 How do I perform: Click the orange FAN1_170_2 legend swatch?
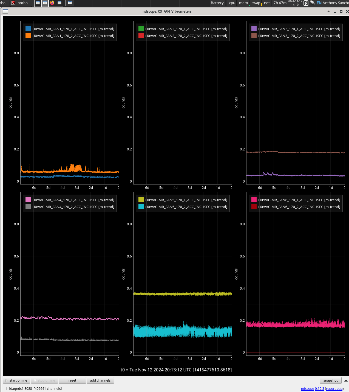tap(28, 36)
